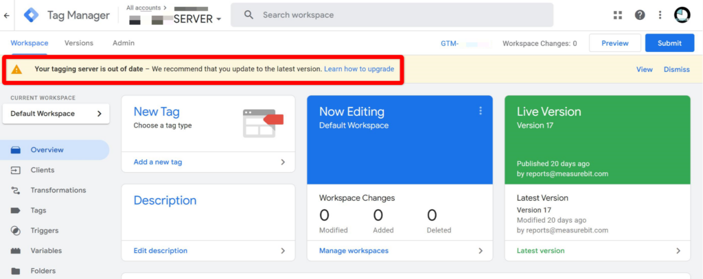Click the Add a new tag link
The width and height of the screenshot is (703, 279).
tap(158, 162)
